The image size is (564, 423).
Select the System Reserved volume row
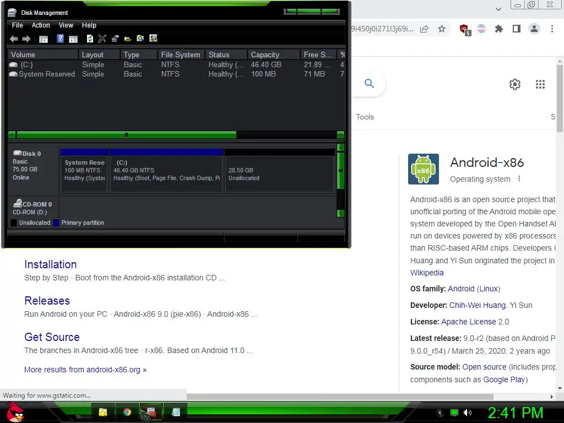pos(176,74)
